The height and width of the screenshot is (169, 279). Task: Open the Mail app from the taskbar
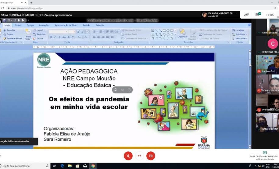85,166
